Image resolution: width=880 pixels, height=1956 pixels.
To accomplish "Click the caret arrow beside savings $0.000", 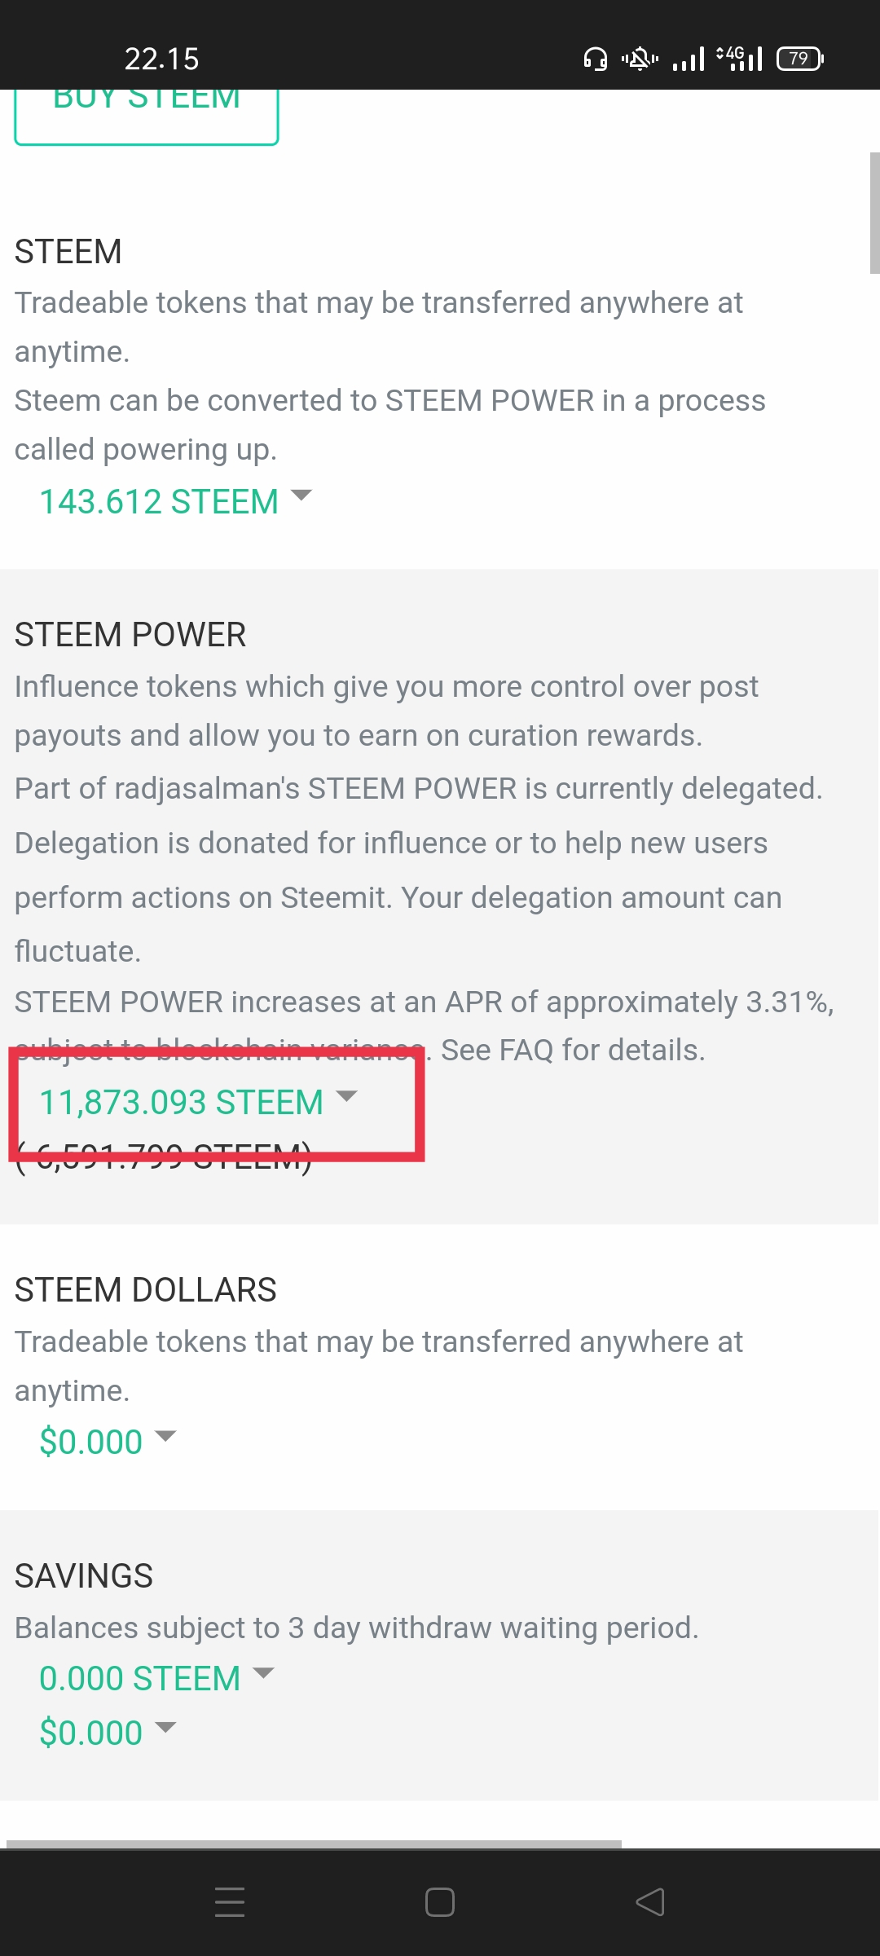I will point(165,1727).
